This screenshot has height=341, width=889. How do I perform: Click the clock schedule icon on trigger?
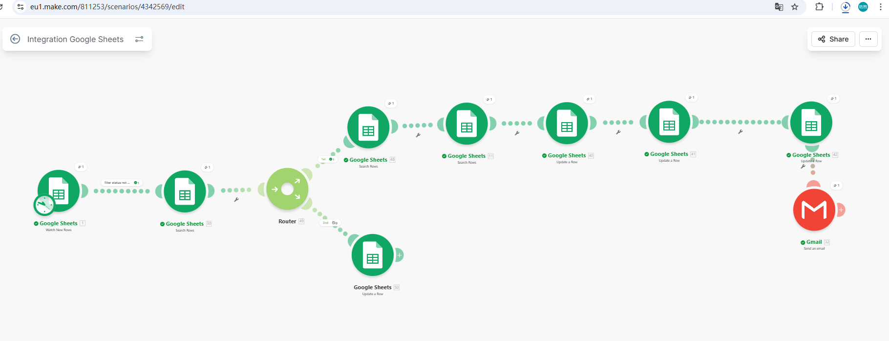tap(44, 205)
